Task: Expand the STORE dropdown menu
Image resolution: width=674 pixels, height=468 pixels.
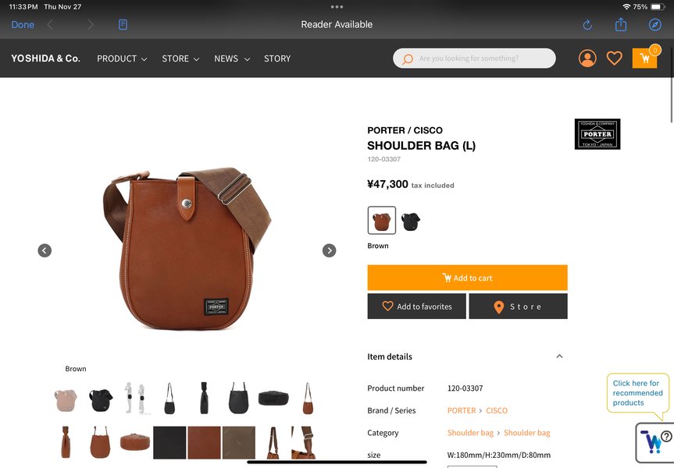Action: click(180, 58)
